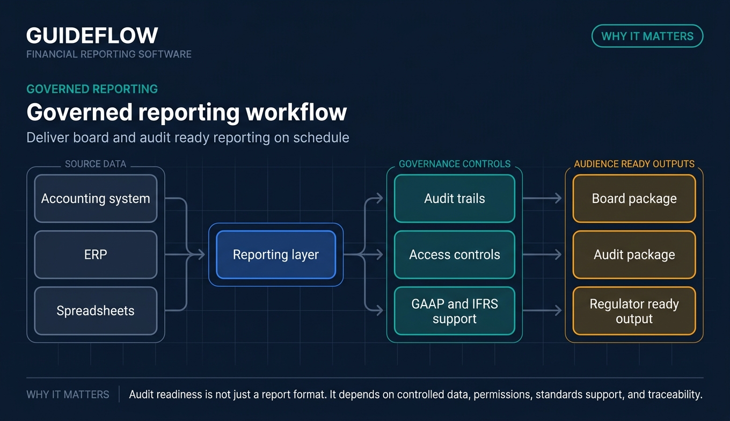Click the Deliver board and audit ready subtitle
Viewport: 730px width, 421px height.
188,137
